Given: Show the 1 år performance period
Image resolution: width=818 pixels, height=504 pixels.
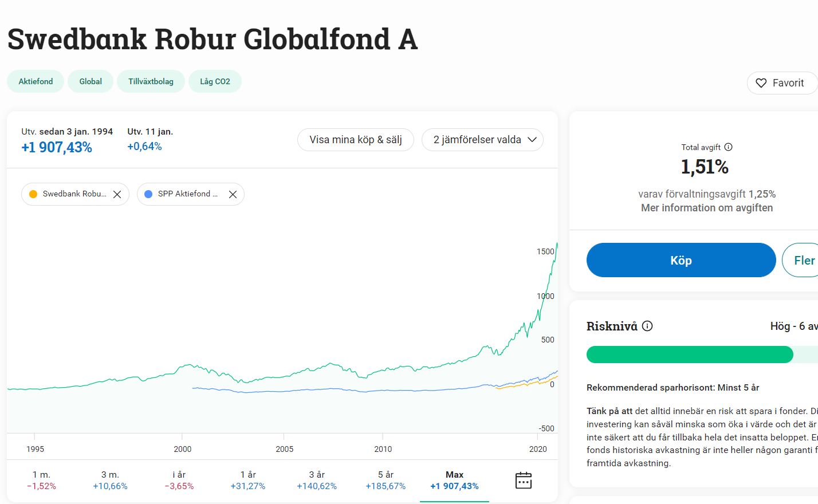Looking at the screenshot, I should point(248,480).
